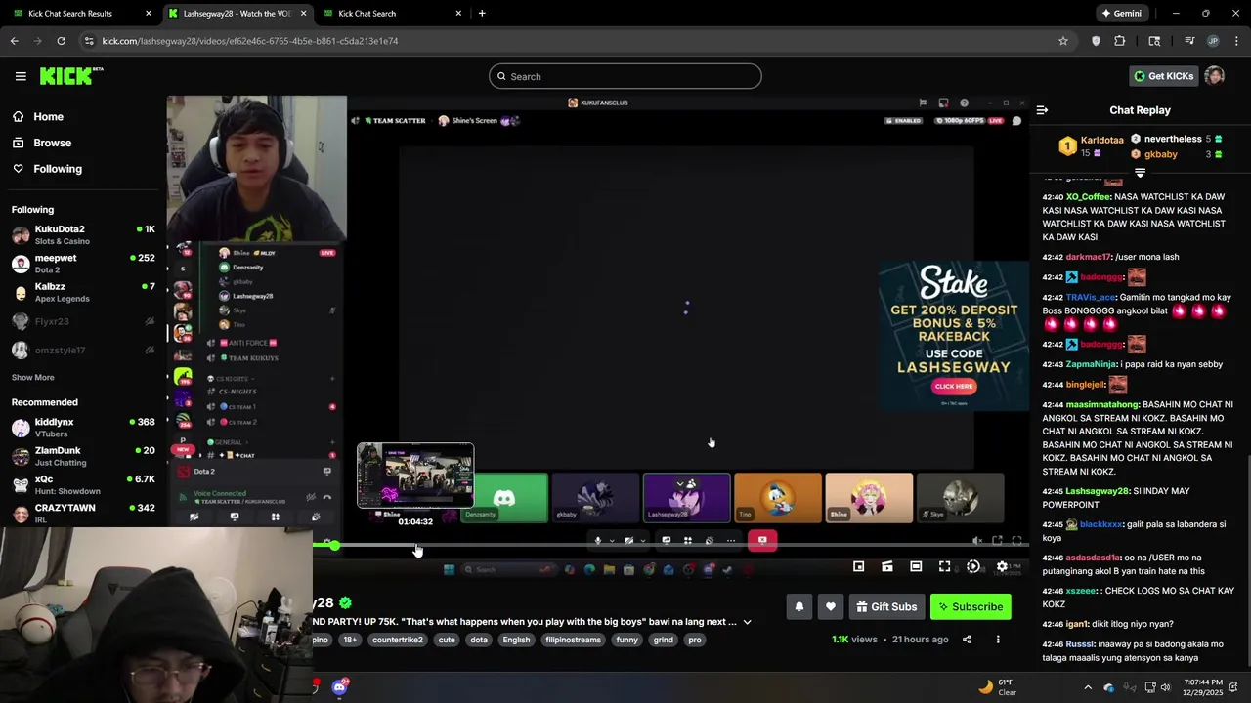Expand the stream title chevron

[748, 622]
